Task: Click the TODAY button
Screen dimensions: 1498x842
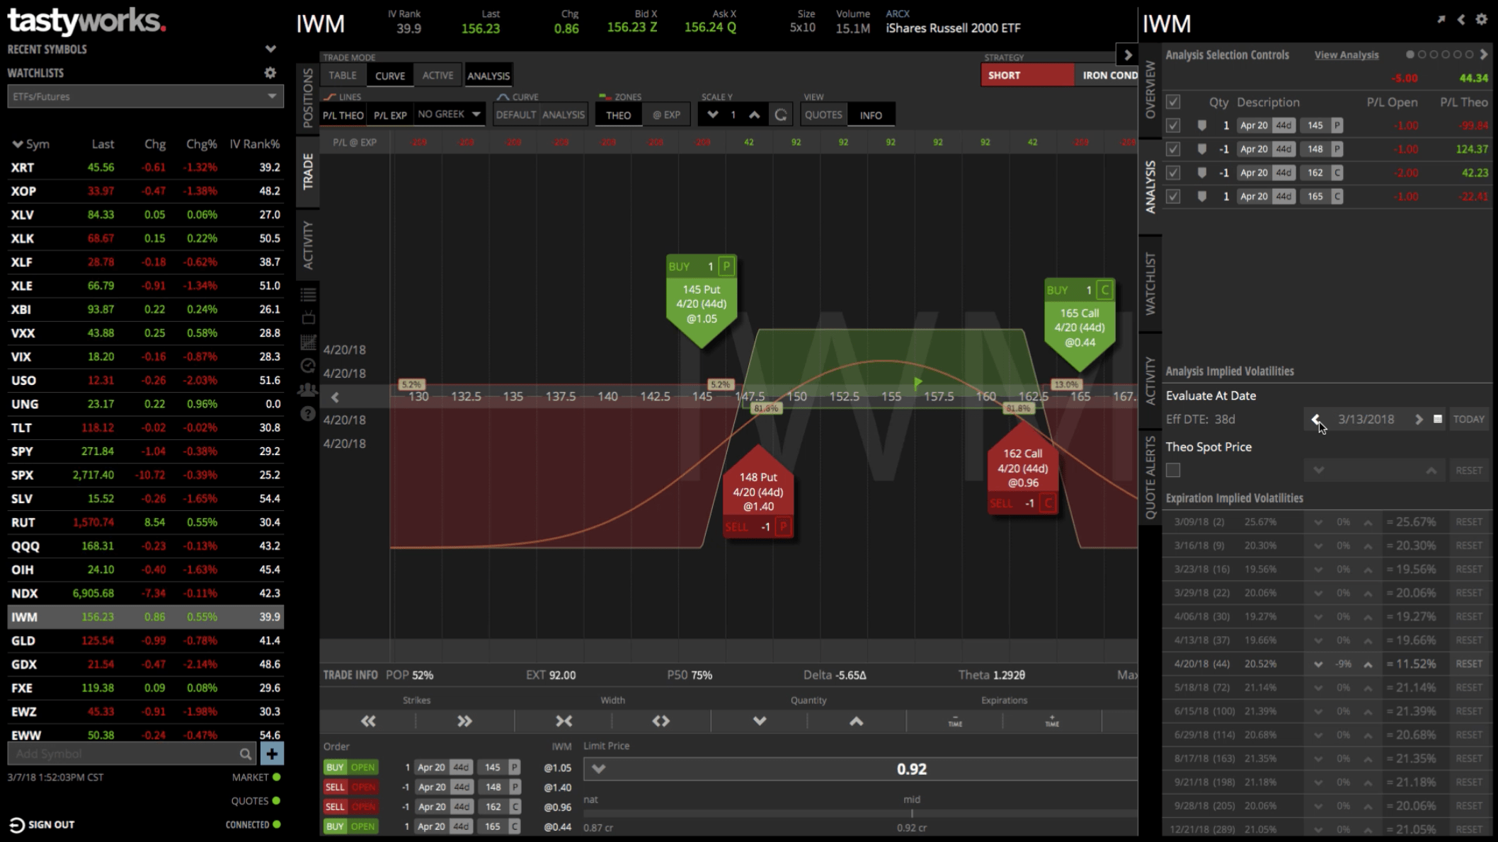Action: pos(1469,420)
